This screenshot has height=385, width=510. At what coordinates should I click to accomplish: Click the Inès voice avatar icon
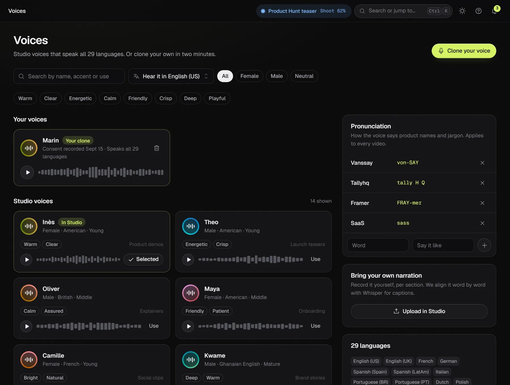29,226
